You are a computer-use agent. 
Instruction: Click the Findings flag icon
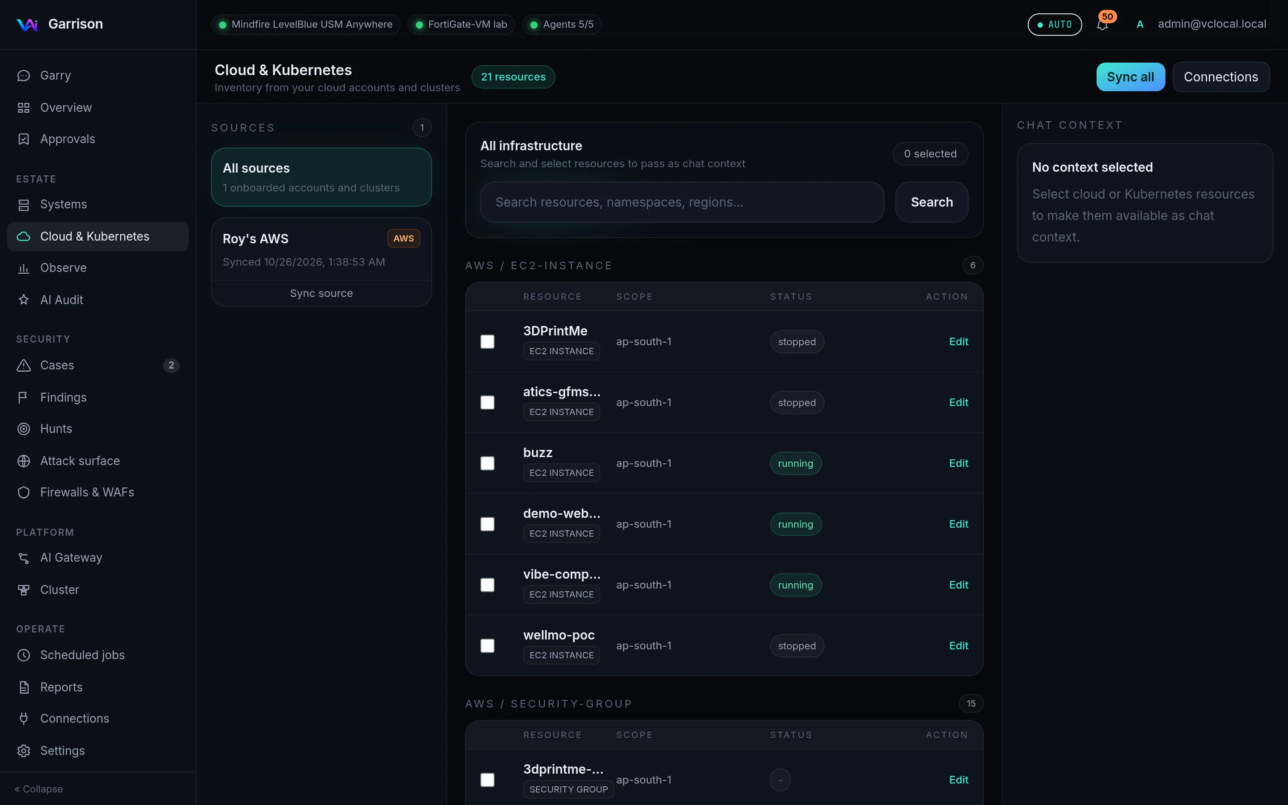[23, 397]
